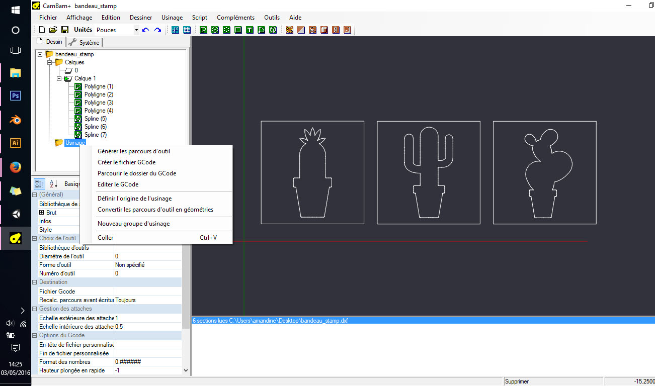
Task: Choose "Créer le fichier GCode" from context menu
Action: [x=126, y=162]
